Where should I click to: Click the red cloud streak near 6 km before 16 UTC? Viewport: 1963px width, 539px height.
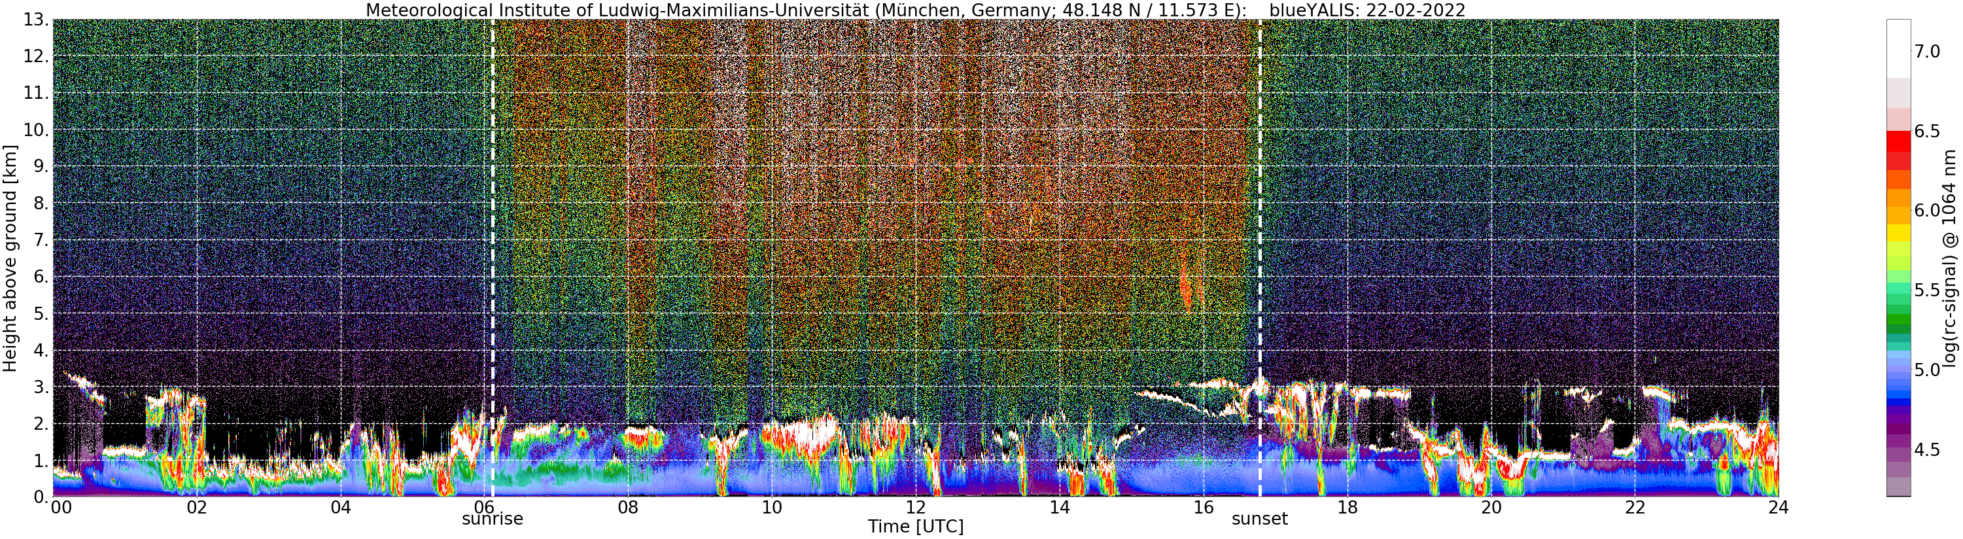pos(1186,286)
